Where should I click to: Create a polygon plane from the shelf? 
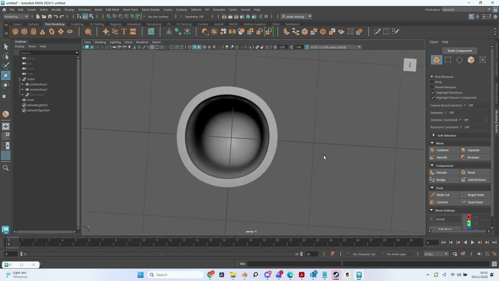coord(61,32)
